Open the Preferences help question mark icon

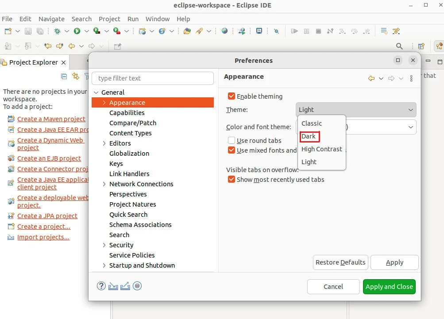[101, 286]
